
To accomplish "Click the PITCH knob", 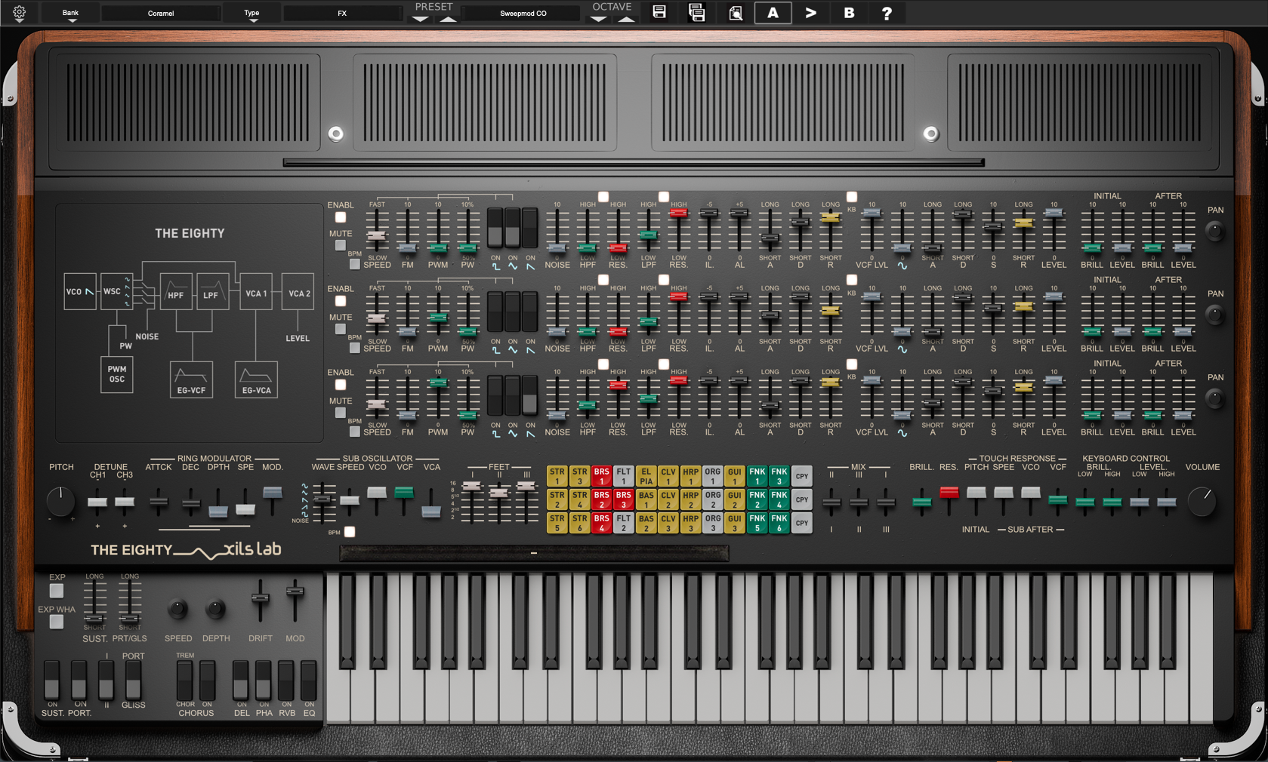I will 60,501.
